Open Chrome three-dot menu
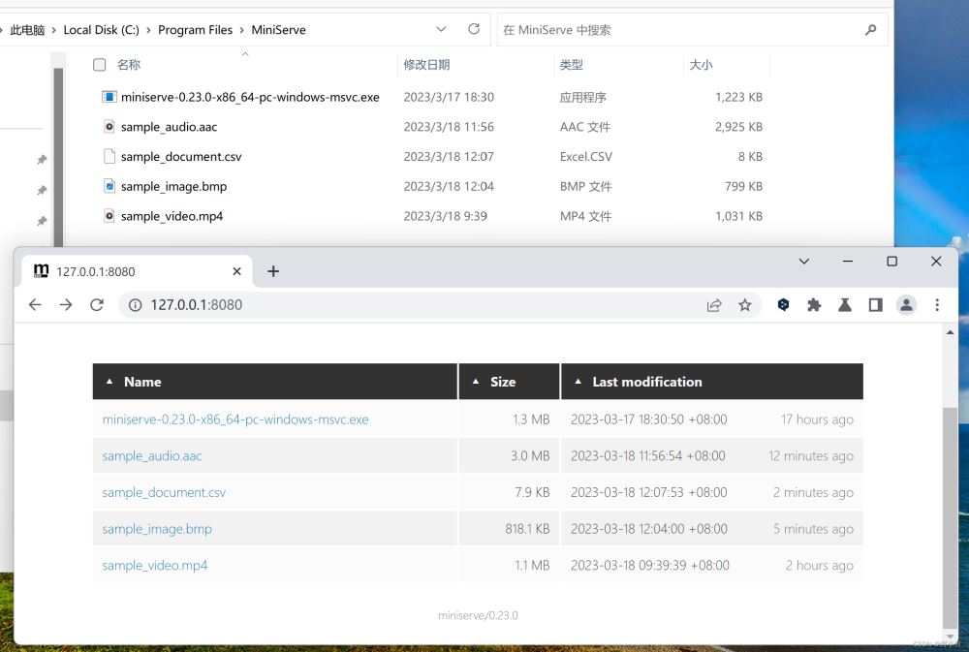This screenshot has width=969, height=652. click(936, 305)
